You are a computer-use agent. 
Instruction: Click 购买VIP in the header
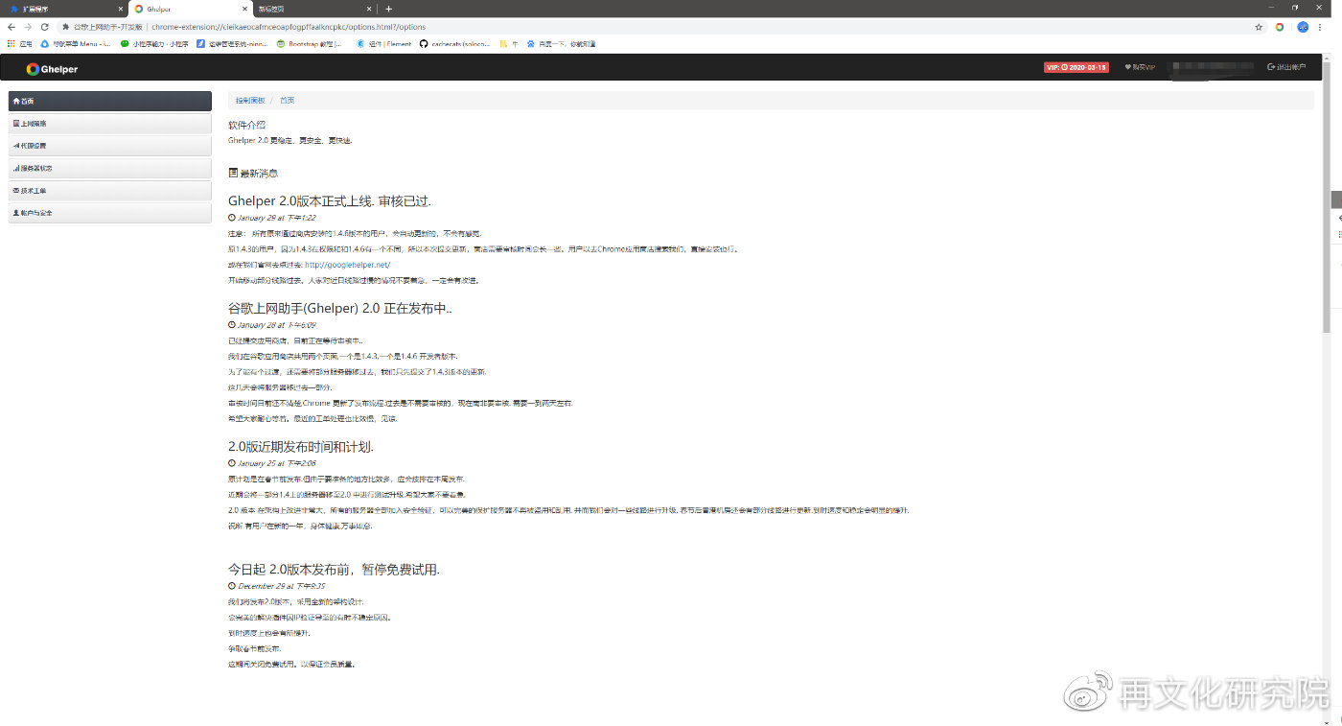click(x=1140, y=67)
